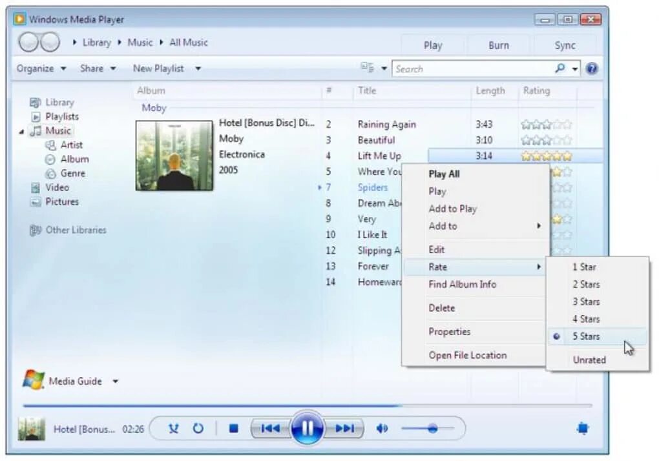Stop playback with the stop button
659x461 pixels.
(x=234, y=428)
